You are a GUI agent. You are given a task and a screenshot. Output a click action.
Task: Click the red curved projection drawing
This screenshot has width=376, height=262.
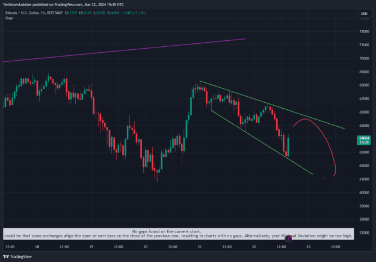pyautogui.click(x=324, y=136)
